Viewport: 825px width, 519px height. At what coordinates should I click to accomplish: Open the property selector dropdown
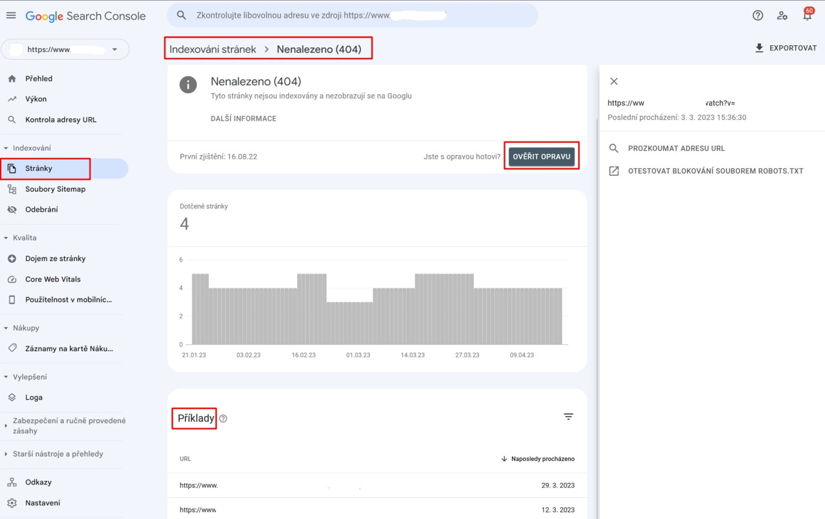pyautogui.click(x=65, y=49)
